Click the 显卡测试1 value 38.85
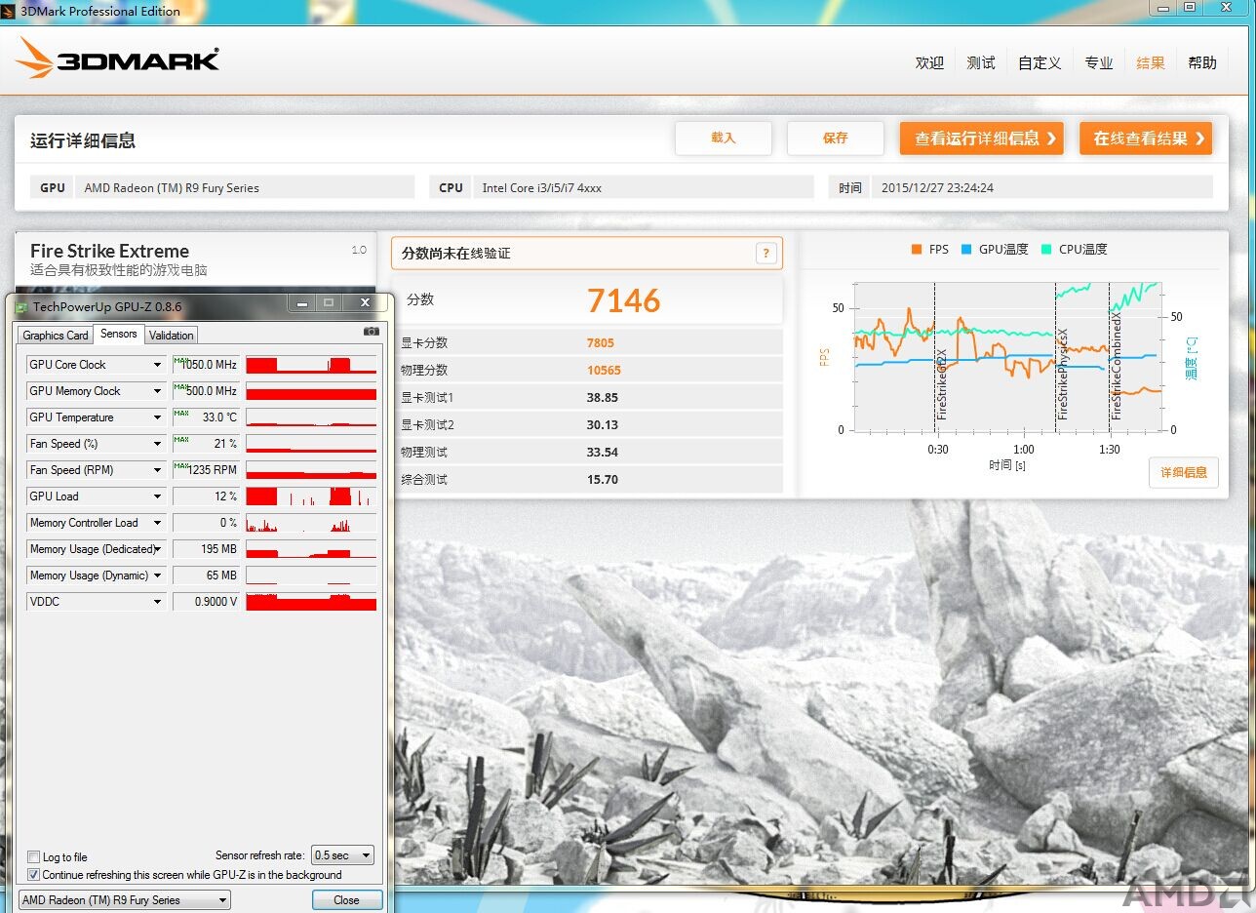Screen dimensions: 1256x913 (603, 398)
